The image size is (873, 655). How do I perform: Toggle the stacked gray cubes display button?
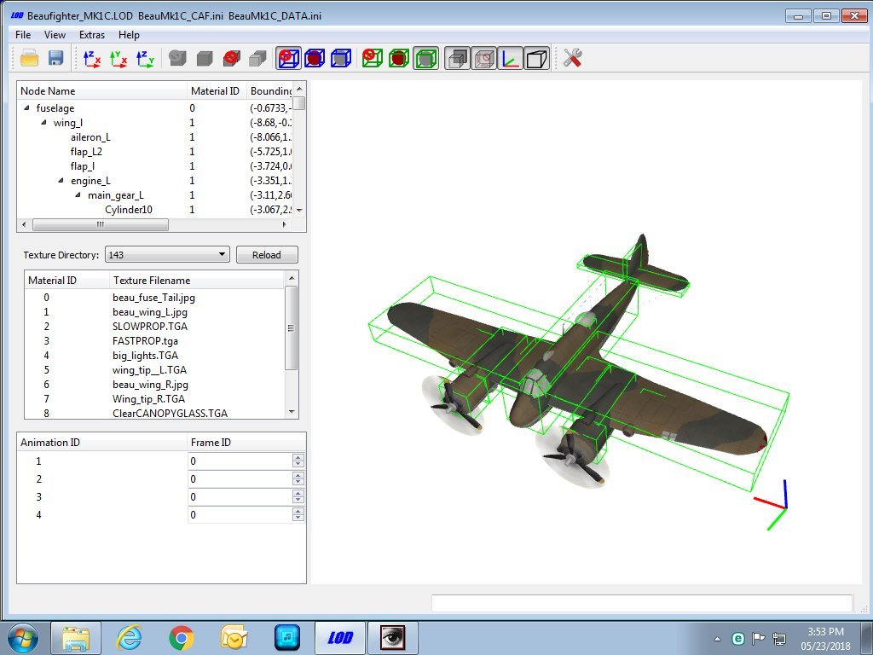click(457, 58)
